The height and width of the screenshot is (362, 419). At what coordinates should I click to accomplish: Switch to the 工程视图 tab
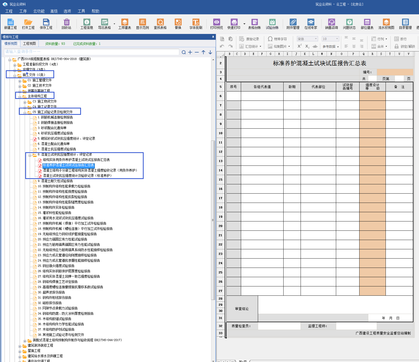click(29, 43)
